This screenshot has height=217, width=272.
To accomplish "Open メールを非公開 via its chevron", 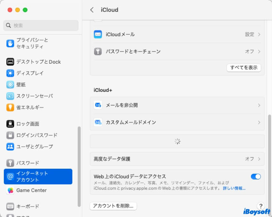I will pos(259,105).
